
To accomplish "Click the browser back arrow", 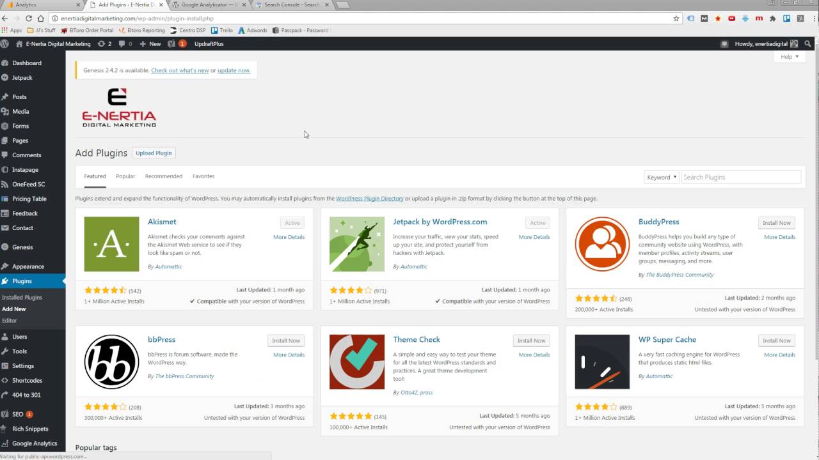I will tap(5, 19).
